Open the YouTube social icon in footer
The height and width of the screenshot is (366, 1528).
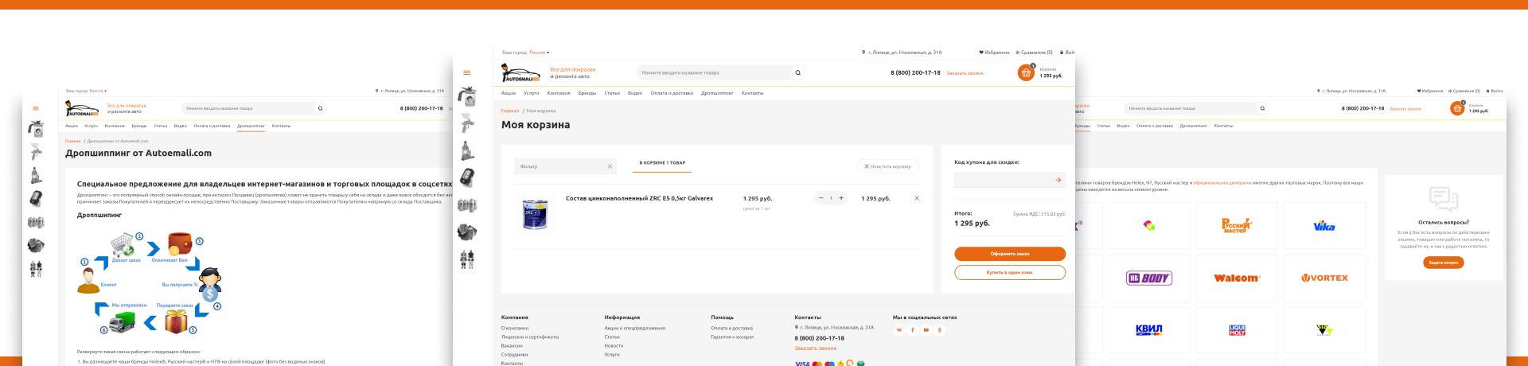pos(926,329)
